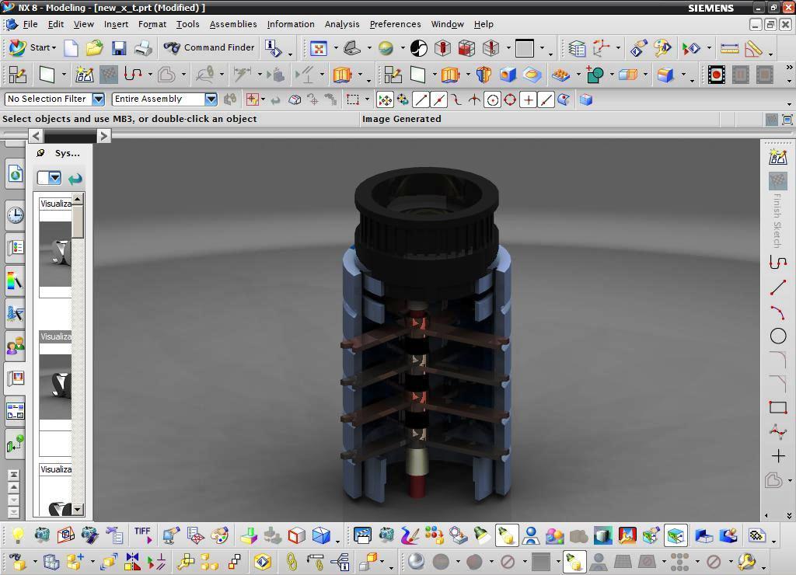Save the part with the floppy disk icon

[x=119, y=48]
